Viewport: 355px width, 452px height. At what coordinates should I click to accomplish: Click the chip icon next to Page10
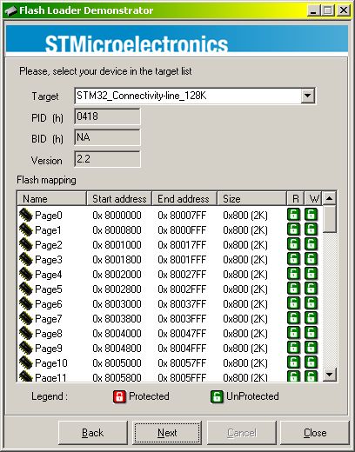pos(25,363)
